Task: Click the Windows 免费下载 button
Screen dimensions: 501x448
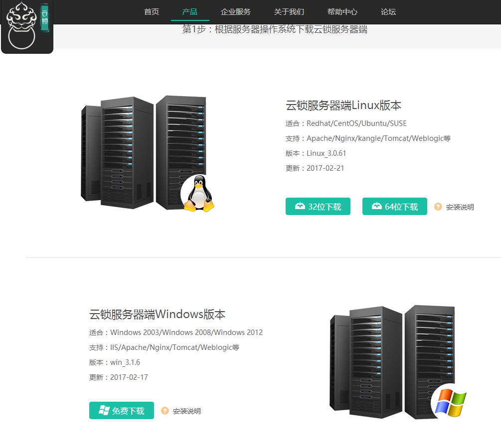Action: point(122,411)
